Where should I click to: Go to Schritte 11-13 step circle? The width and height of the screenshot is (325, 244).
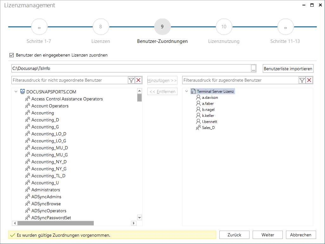pyautogui.click(x=285, y=27)
